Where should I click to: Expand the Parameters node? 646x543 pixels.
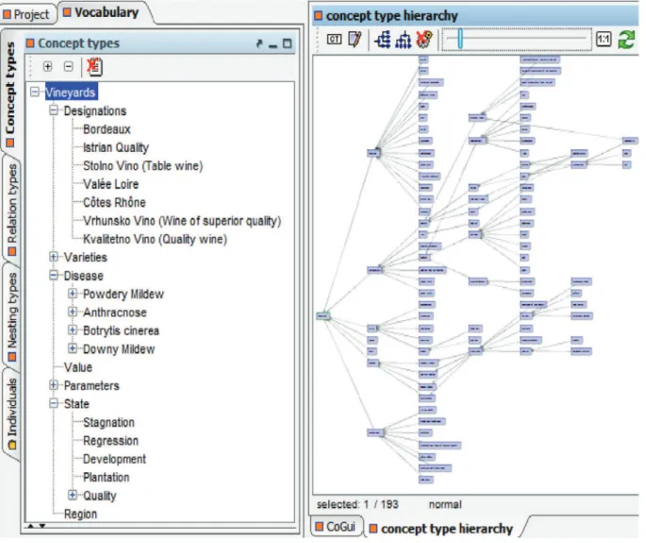pos(54,385)
